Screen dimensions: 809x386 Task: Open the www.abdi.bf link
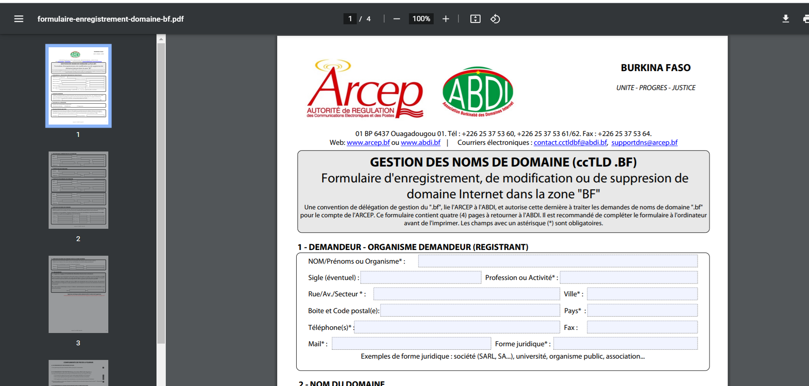click(420, 143)
